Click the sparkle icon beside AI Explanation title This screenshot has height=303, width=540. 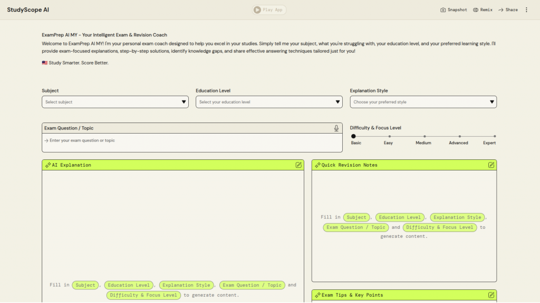click(48, 165)
